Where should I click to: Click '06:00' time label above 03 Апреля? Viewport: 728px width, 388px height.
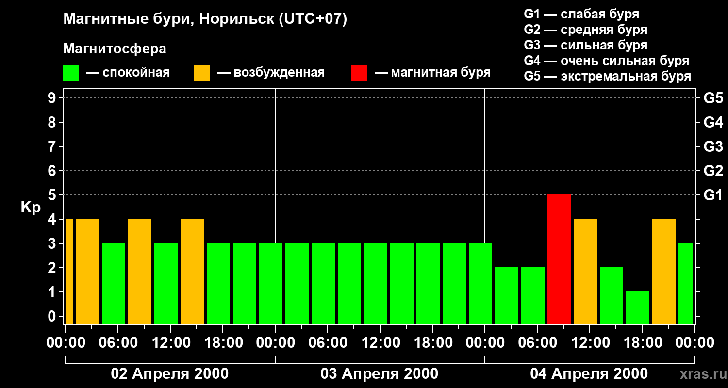(327, 343)
